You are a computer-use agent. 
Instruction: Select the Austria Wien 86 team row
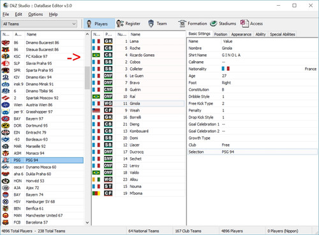43,105
